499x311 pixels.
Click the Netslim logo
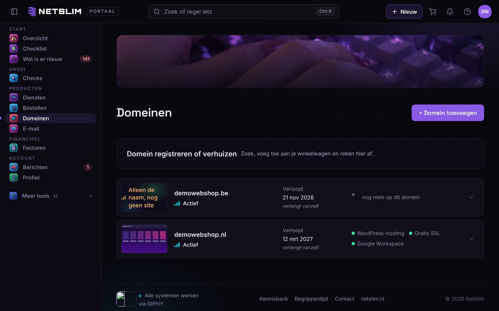pos(54,12)
